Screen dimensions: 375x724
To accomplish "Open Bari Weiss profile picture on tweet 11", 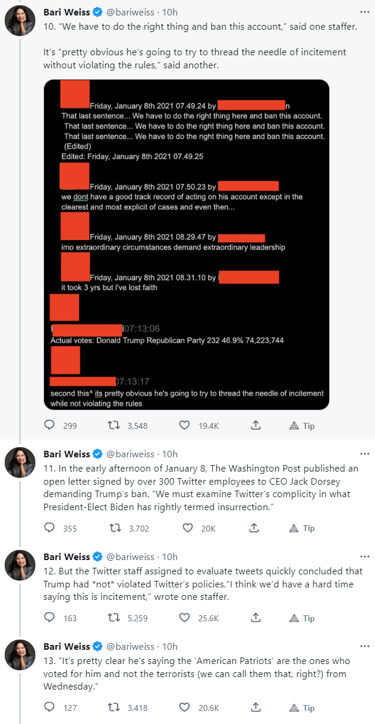I will [x=20, y=462].
